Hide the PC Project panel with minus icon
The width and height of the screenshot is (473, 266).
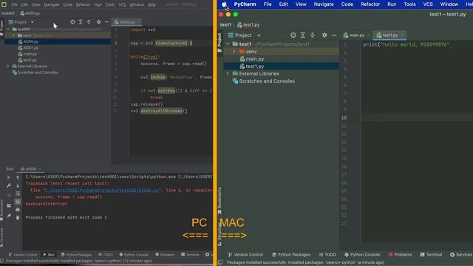coord(106,22)
